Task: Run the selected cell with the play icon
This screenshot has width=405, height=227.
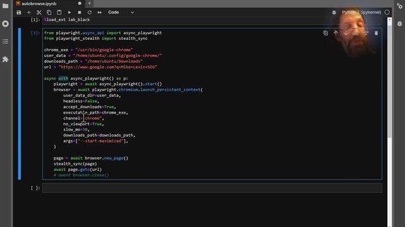Action: point(69,13)
